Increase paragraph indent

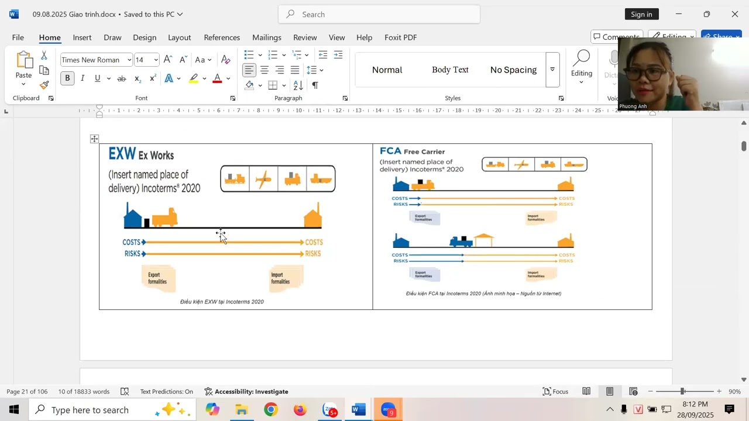pos(338,55)
